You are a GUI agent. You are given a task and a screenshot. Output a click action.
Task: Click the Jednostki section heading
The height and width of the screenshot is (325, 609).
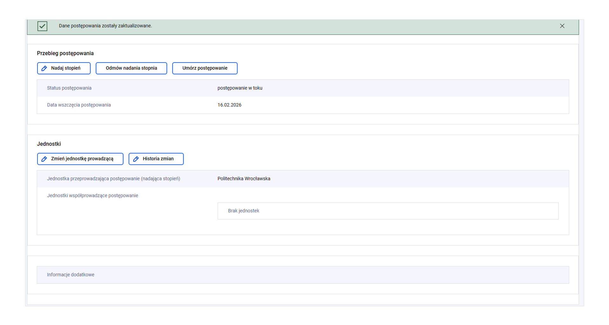click(49, 144)
